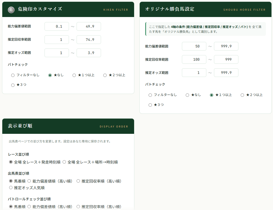Edit 危険印 推定オッズ範囲 maximum field 3.9

click(89, 53)
